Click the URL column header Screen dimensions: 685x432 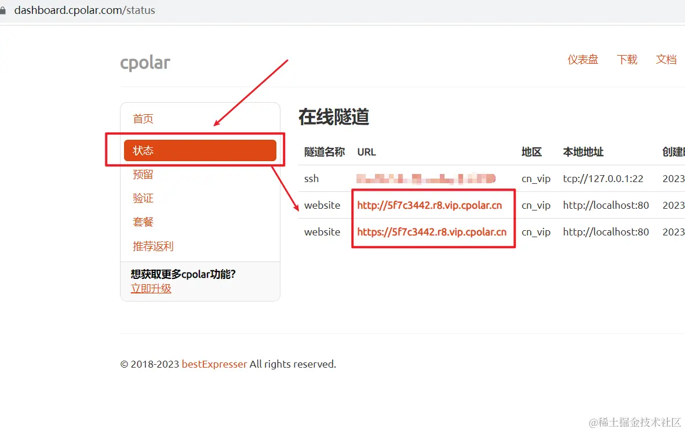click(x=366, y=152)
